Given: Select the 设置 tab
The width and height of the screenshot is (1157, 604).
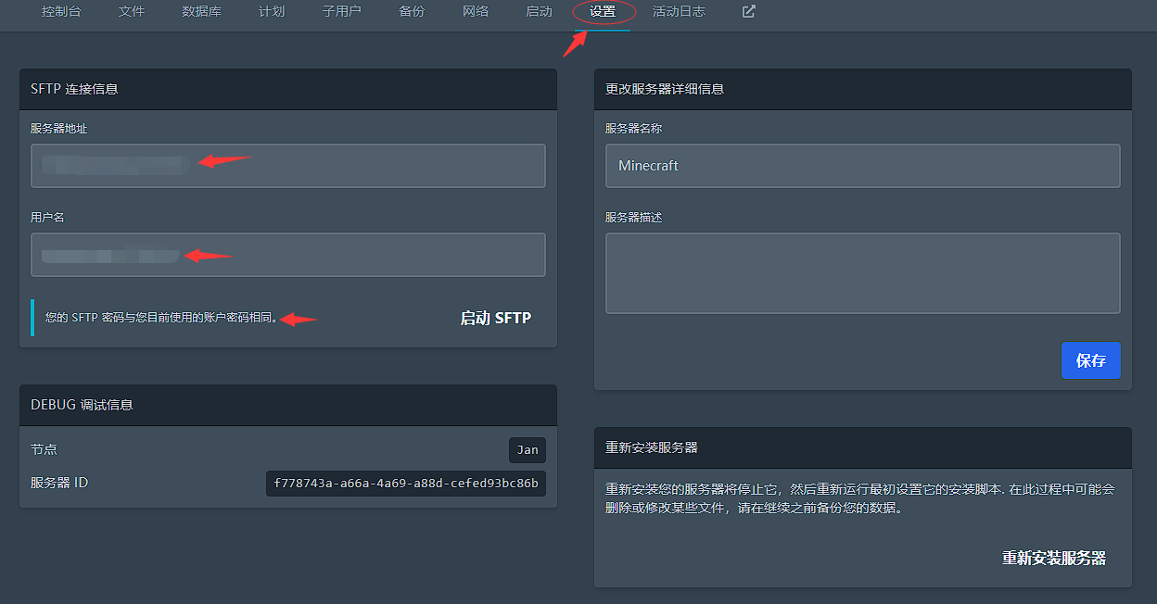Looking at the screenshot, I should point(603,12).
